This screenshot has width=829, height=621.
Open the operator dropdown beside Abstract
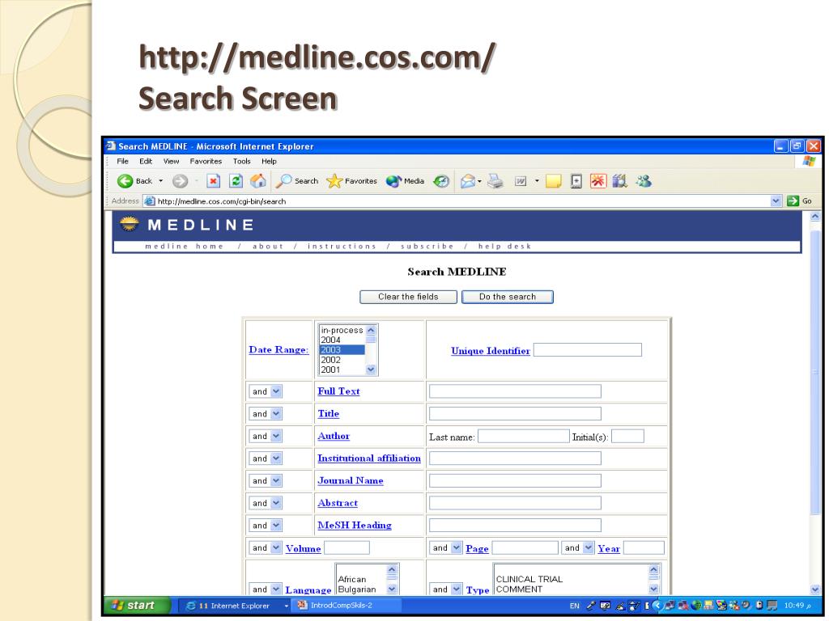tap(266, 503)
